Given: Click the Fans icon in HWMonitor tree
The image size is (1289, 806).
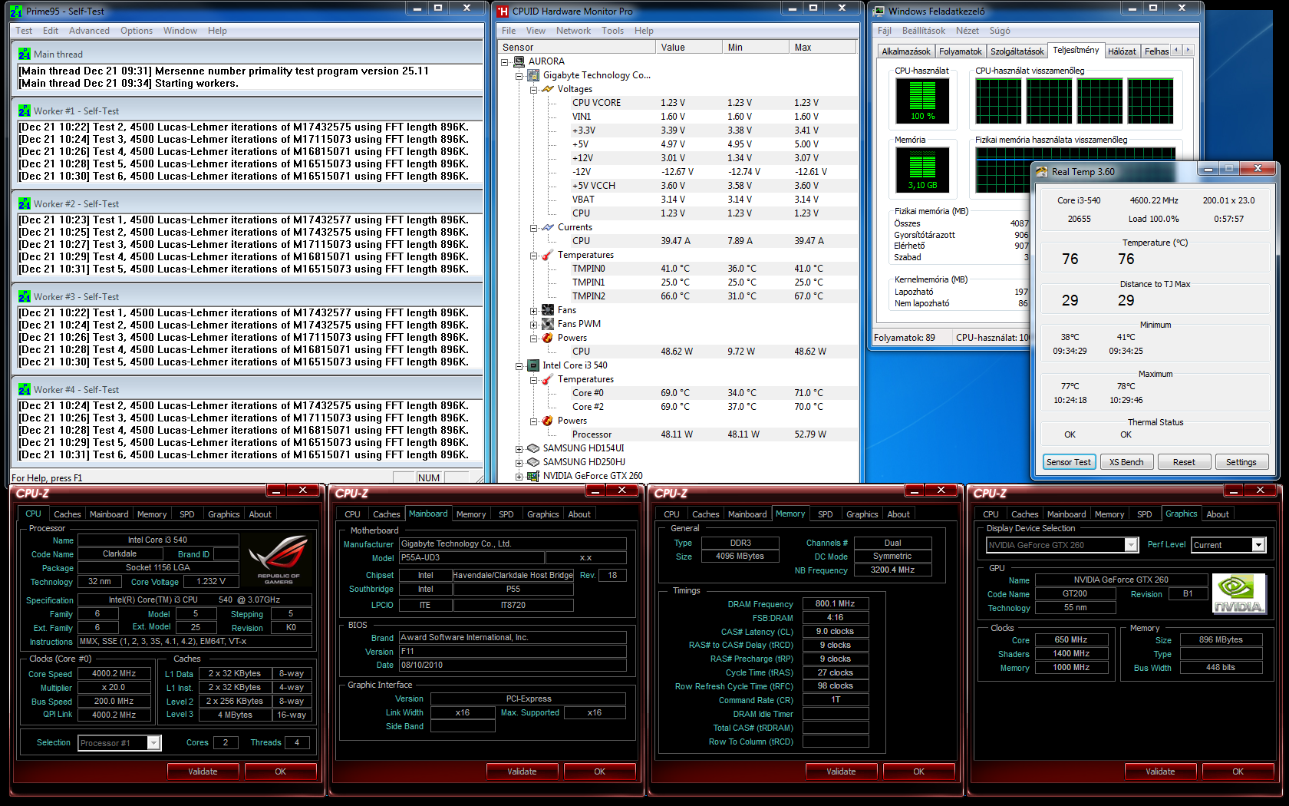Looking at the screenshot, I should pyautogui.click(x=548, y=310).
